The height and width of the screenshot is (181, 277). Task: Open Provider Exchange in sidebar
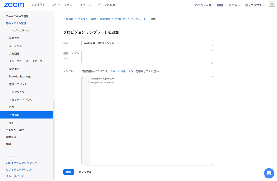[x=20, y=76]
